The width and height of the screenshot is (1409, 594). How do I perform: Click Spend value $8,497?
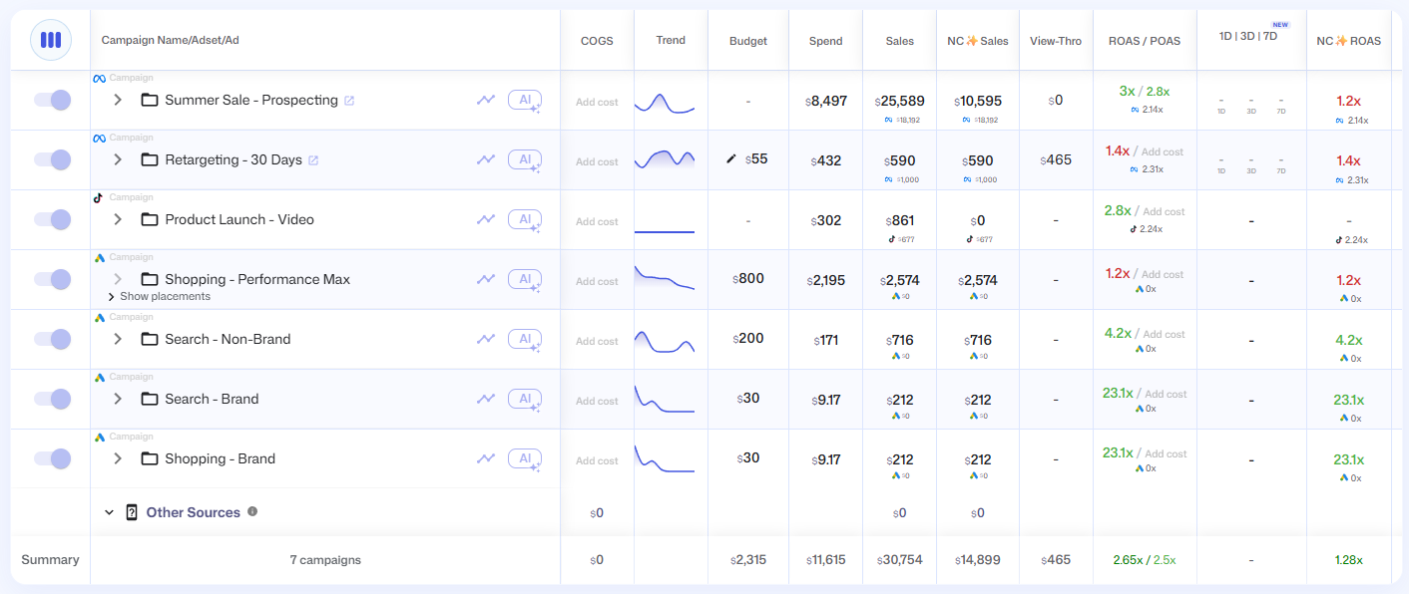(x=825, y=101)
